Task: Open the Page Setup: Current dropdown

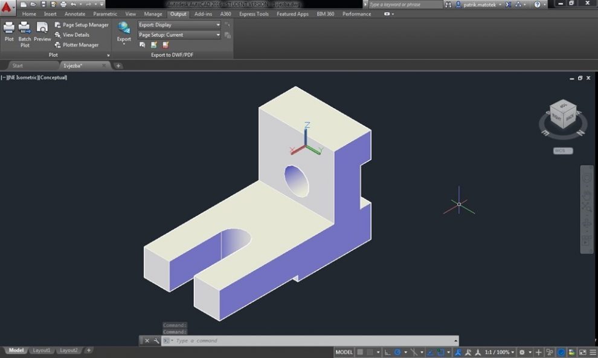Action: click(x=179, y=35)
